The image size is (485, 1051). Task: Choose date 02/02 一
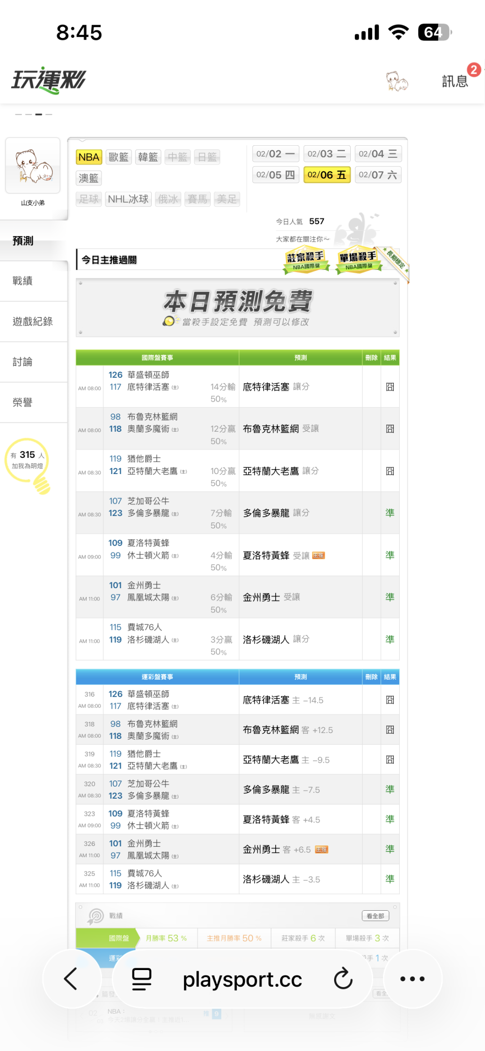tap(275, 154)
